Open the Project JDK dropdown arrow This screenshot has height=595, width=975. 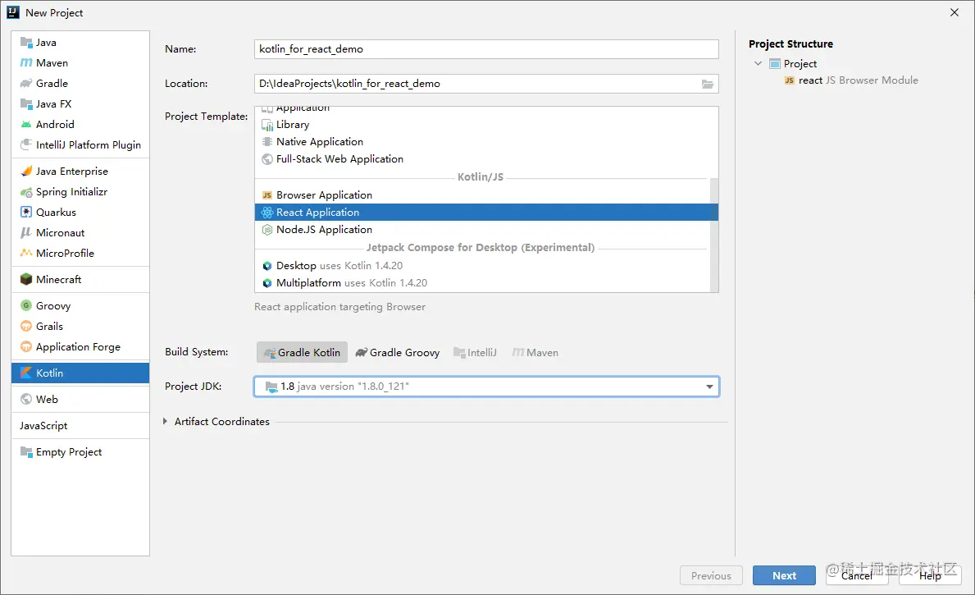[x=709, y=387]
